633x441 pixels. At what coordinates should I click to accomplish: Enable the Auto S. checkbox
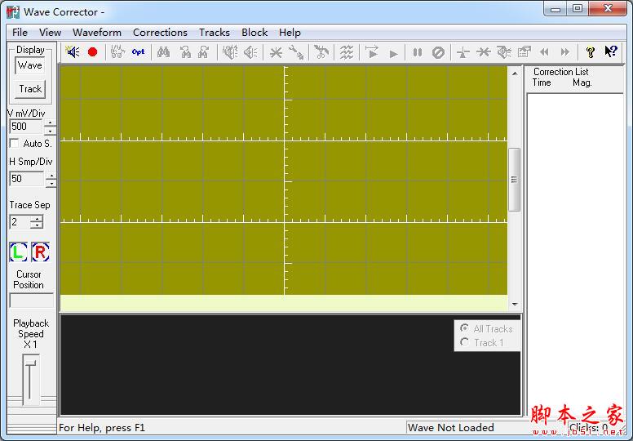[x=15, y=144]
